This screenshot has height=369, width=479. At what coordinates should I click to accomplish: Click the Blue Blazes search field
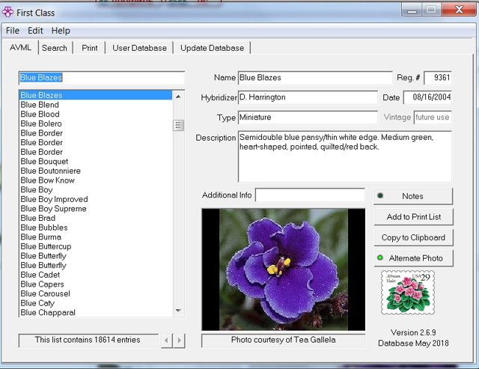pos(102,78)
